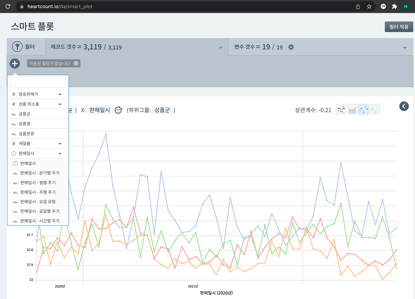Screen dimensions: 415x299
Task: Click the funnel filter icon
Action: (x=17, y=47)
